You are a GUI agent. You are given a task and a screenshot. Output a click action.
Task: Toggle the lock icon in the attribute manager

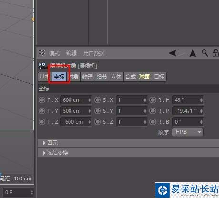pyautogui.click(x=215, y=53)
